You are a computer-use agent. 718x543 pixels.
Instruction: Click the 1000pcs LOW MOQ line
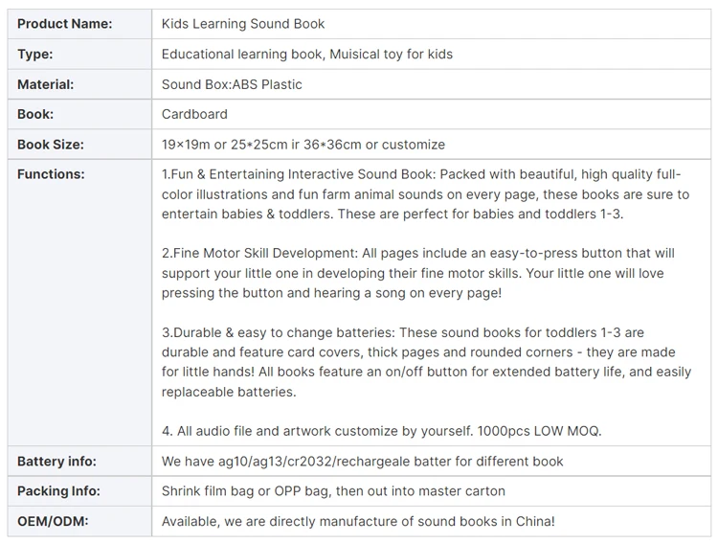click(x=381, y=431)
